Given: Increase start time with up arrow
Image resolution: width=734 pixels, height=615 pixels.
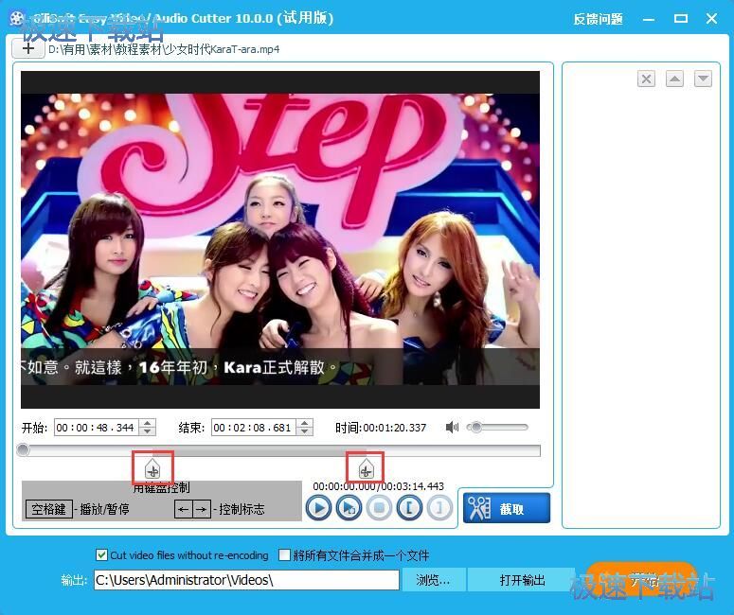Looking at the screenshot, I should click(148, 423).
